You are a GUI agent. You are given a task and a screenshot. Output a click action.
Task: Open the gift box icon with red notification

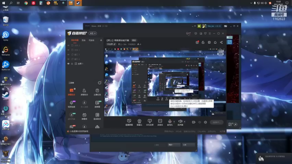coord(197,42)
